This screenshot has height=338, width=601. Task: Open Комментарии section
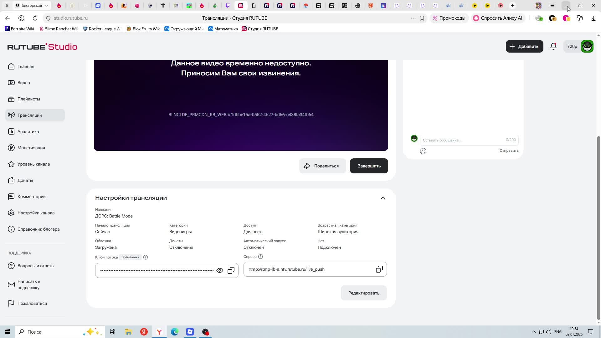[x=35, y=197]
